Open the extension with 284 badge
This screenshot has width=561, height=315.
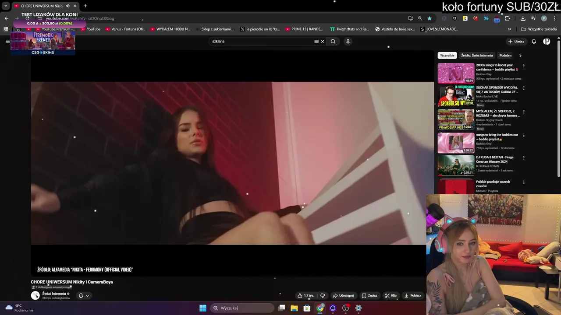[497, 19]
